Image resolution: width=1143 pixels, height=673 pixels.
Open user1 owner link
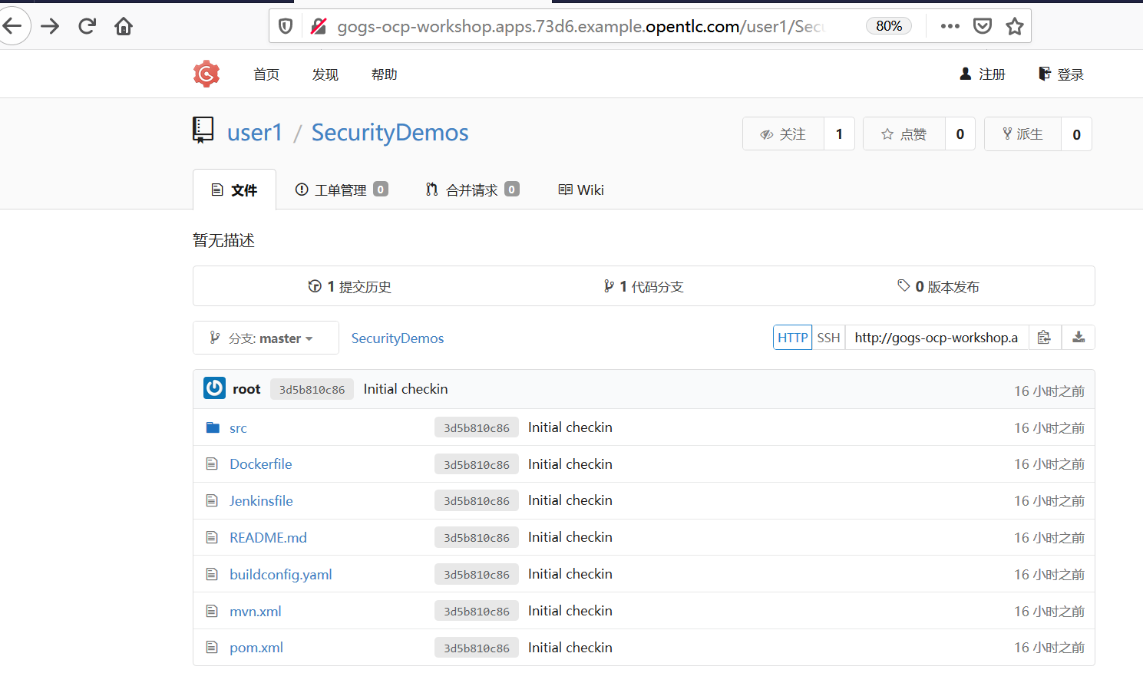pyautogui.click(x=255, y=133)
